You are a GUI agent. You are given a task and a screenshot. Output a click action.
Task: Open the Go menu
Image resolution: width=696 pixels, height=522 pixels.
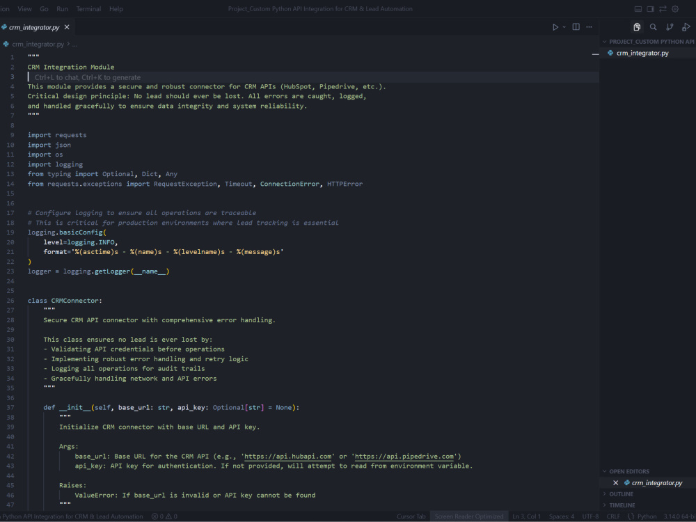(x=44, y=9)
